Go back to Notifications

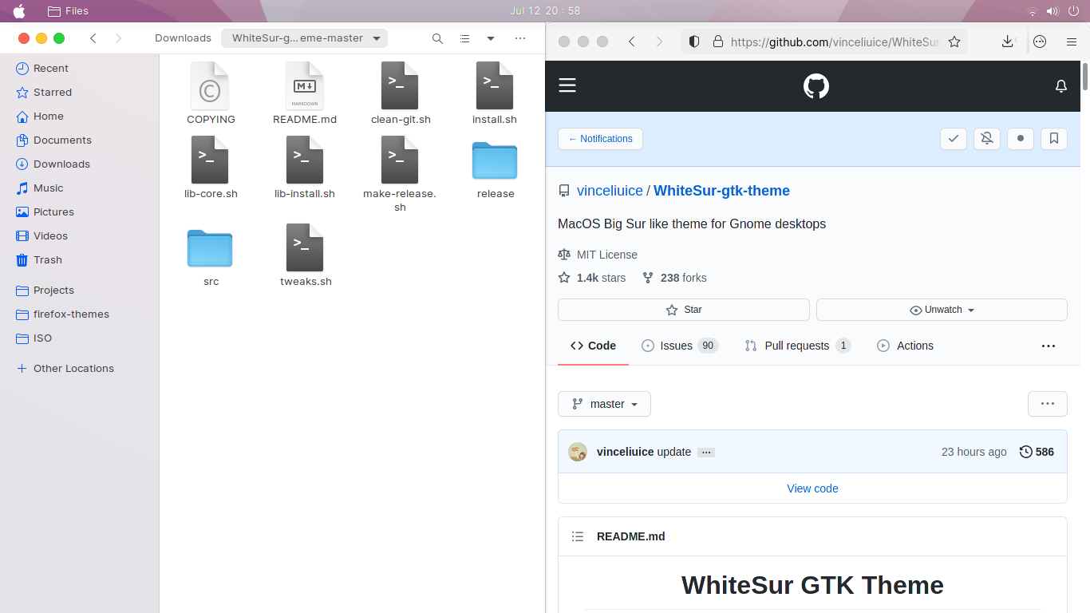(x=600, y=138)
